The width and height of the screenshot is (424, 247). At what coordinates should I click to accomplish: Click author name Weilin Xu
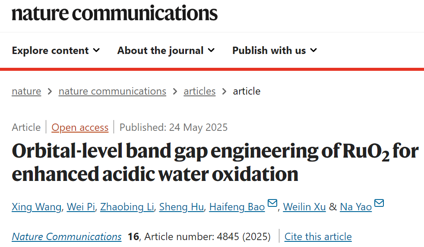click(304, 207)
